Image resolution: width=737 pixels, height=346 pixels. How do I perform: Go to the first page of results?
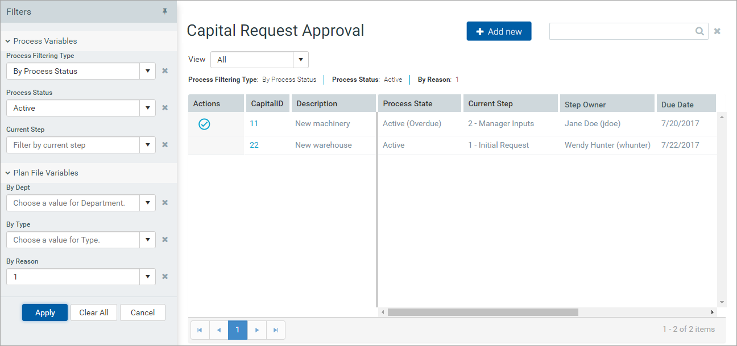coord(200,330)
